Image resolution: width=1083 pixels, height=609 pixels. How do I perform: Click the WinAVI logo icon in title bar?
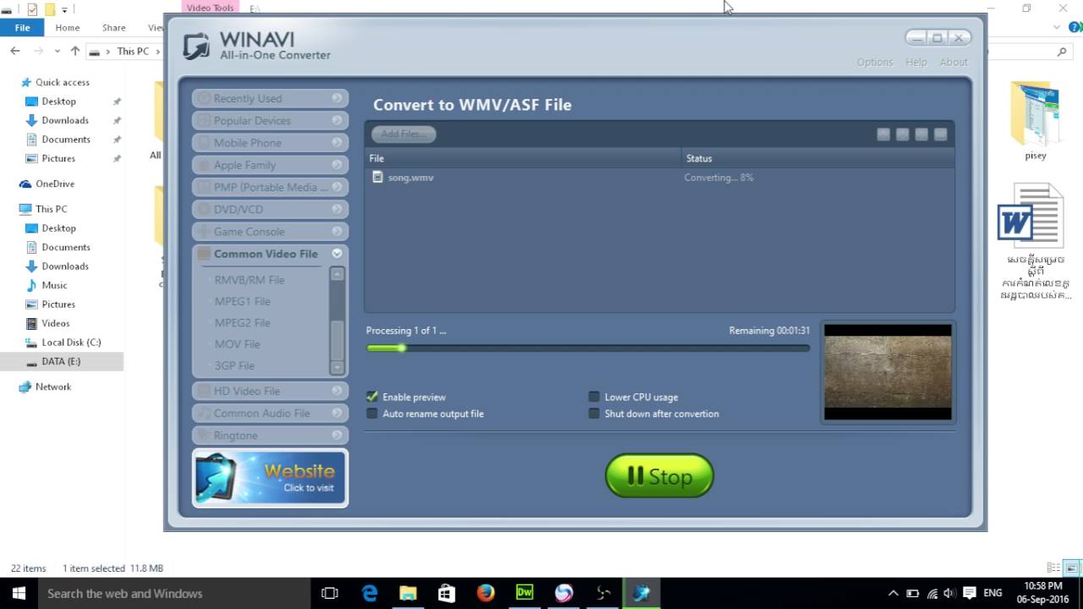(x=196, y=45)
